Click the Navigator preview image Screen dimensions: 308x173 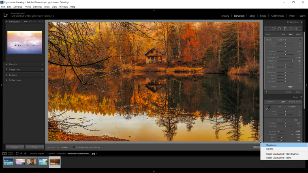[x=25, y=42]
